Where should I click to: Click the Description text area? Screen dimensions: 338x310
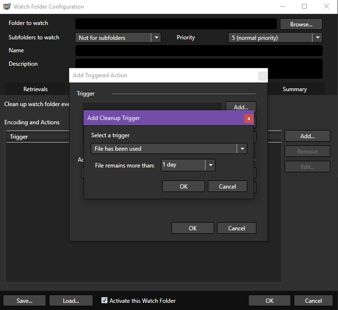tap(199, 64)
